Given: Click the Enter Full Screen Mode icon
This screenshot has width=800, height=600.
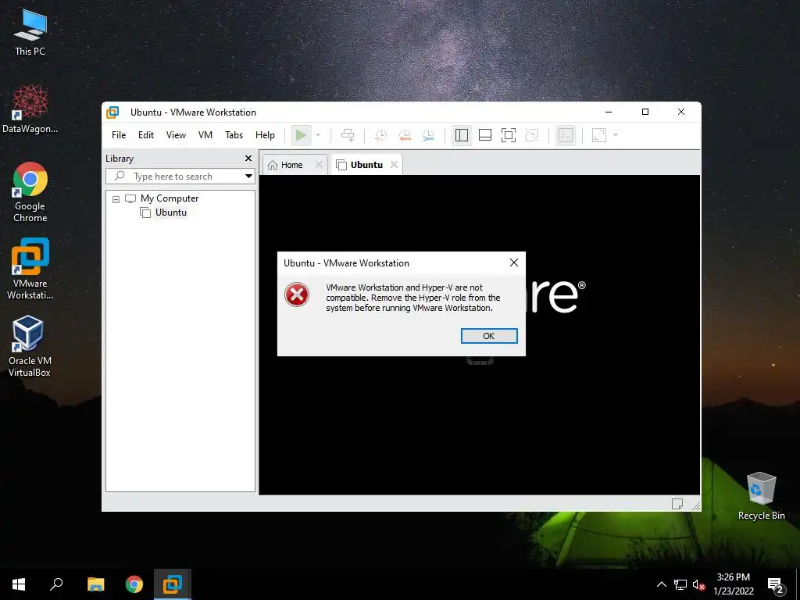Looking at the screenshot, I should pos(508,135).
